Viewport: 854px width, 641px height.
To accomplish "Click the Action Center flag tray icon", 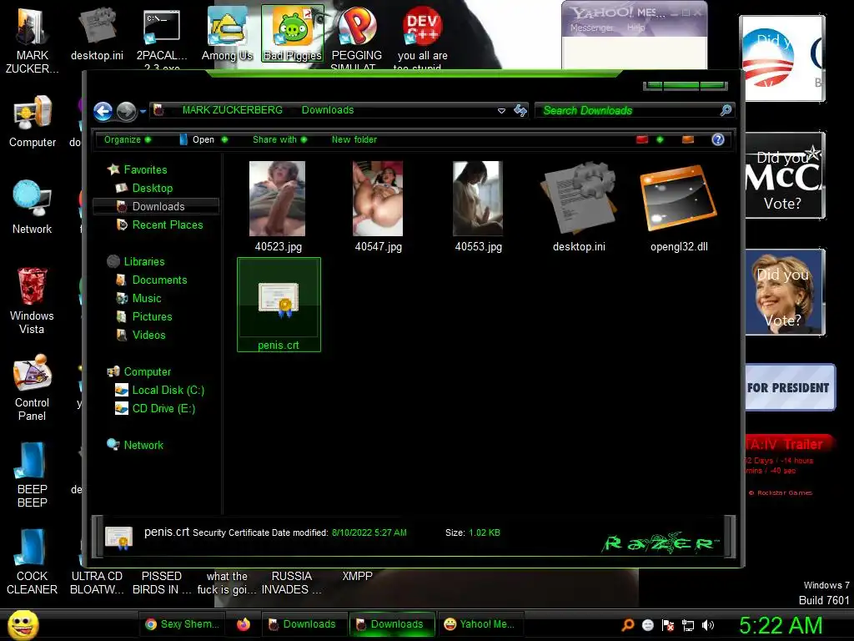I will [668, 625].
